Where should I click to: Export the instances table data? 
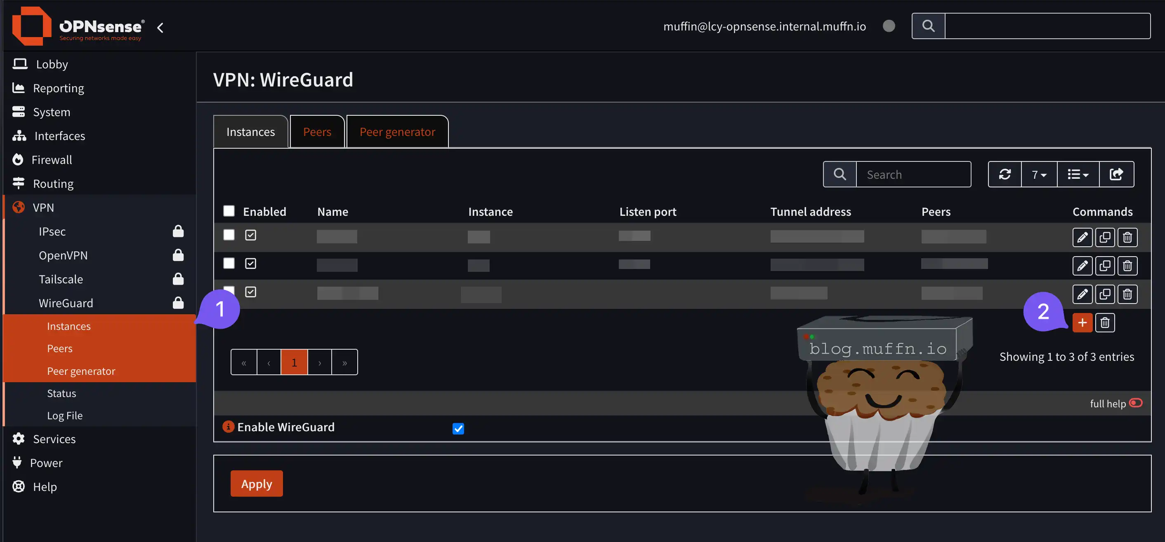click(x=1116, y=174)
